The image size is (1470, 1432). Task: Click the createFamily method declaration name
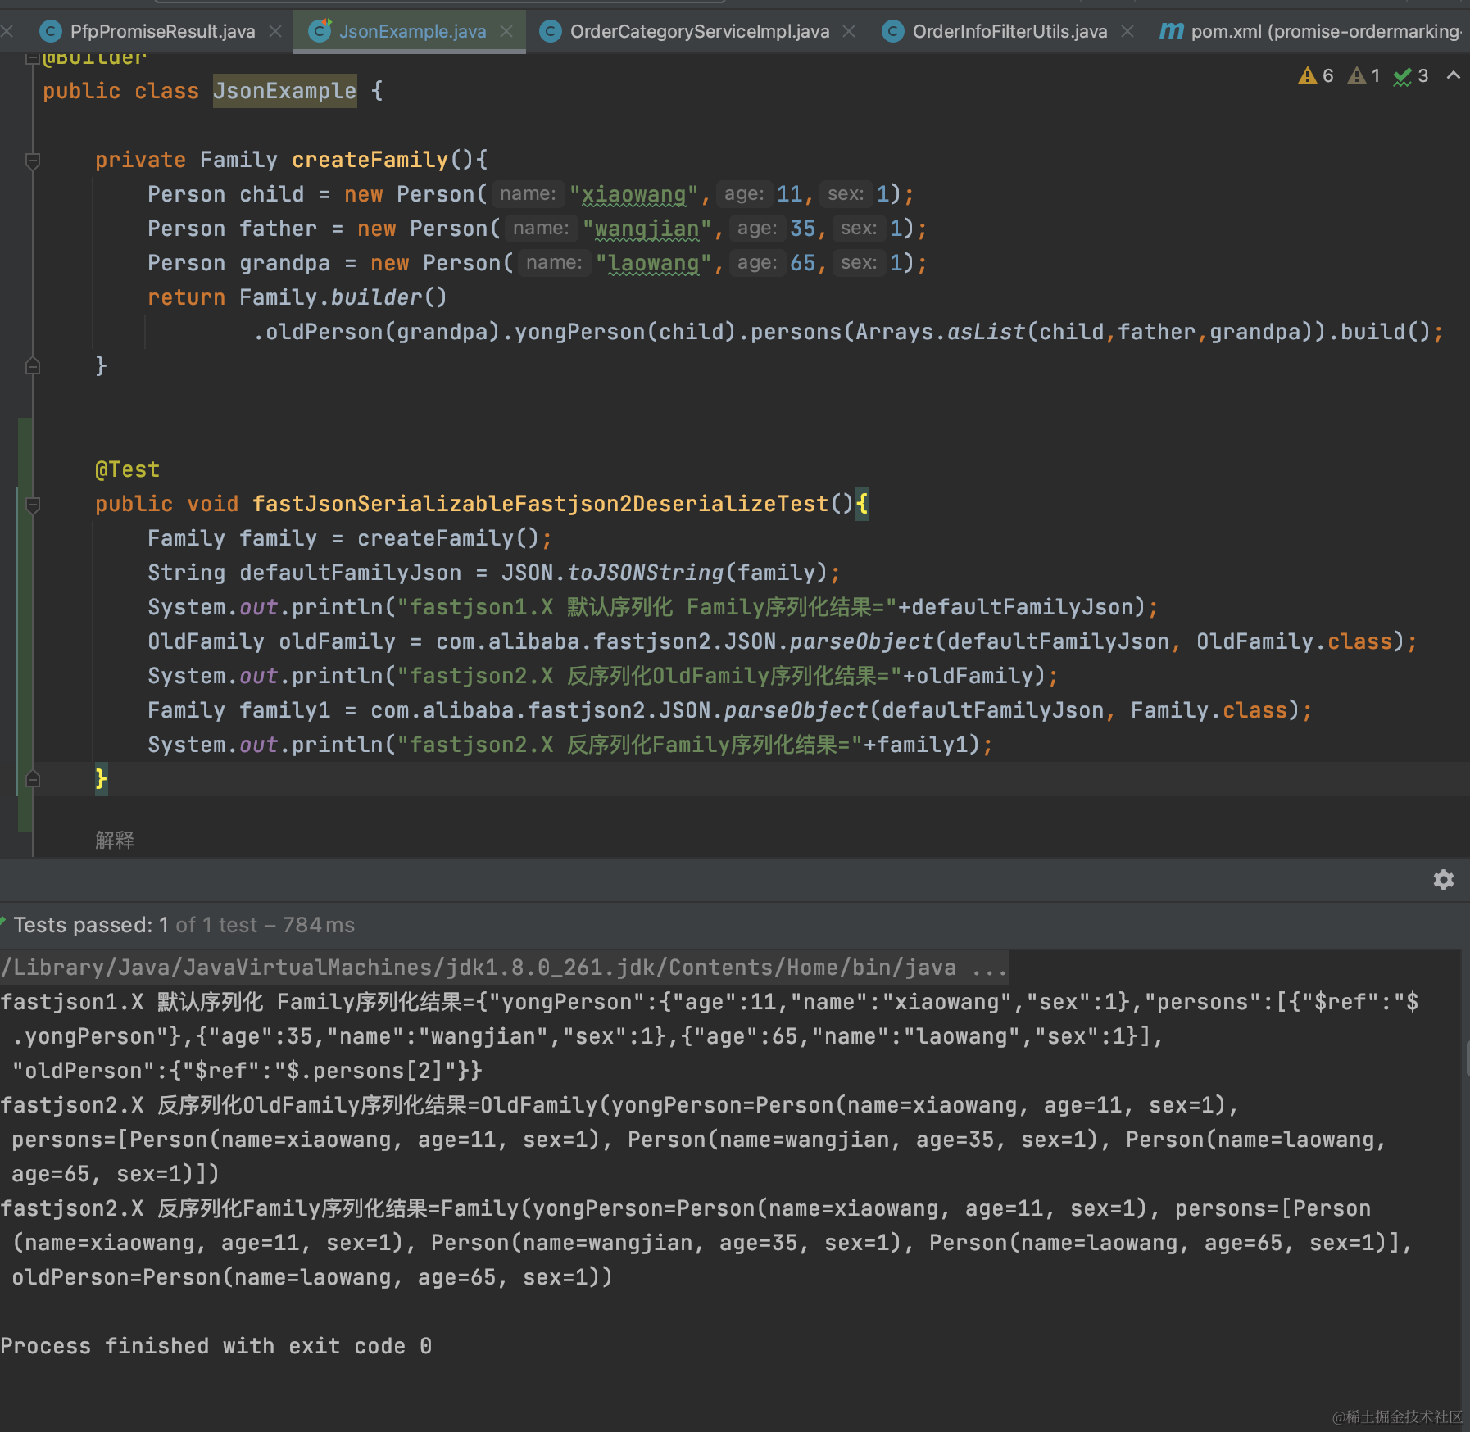click(370, 160)
